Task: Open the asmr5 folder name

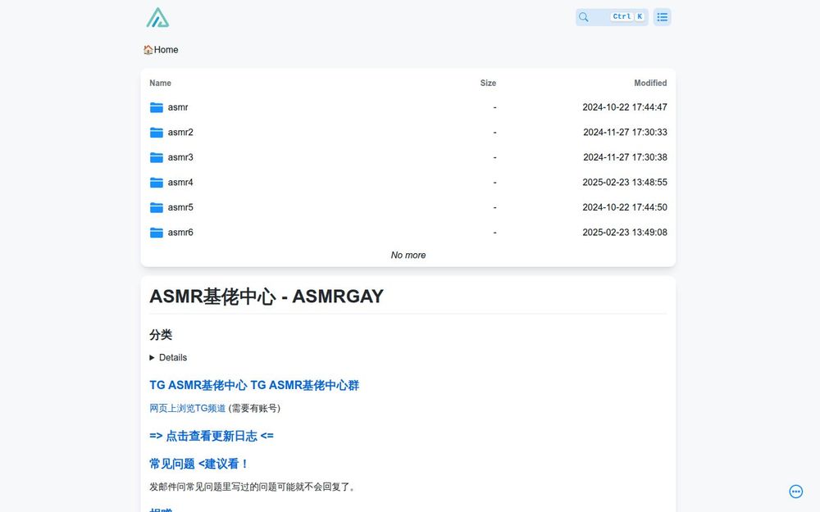Action: point(180,207)
